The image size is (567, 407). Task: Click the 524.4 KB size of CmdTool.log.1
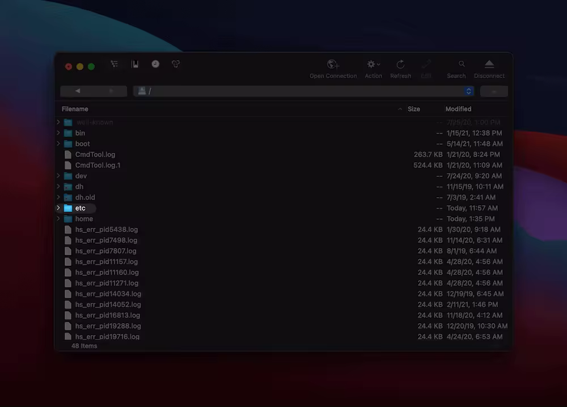pos(428,165)
